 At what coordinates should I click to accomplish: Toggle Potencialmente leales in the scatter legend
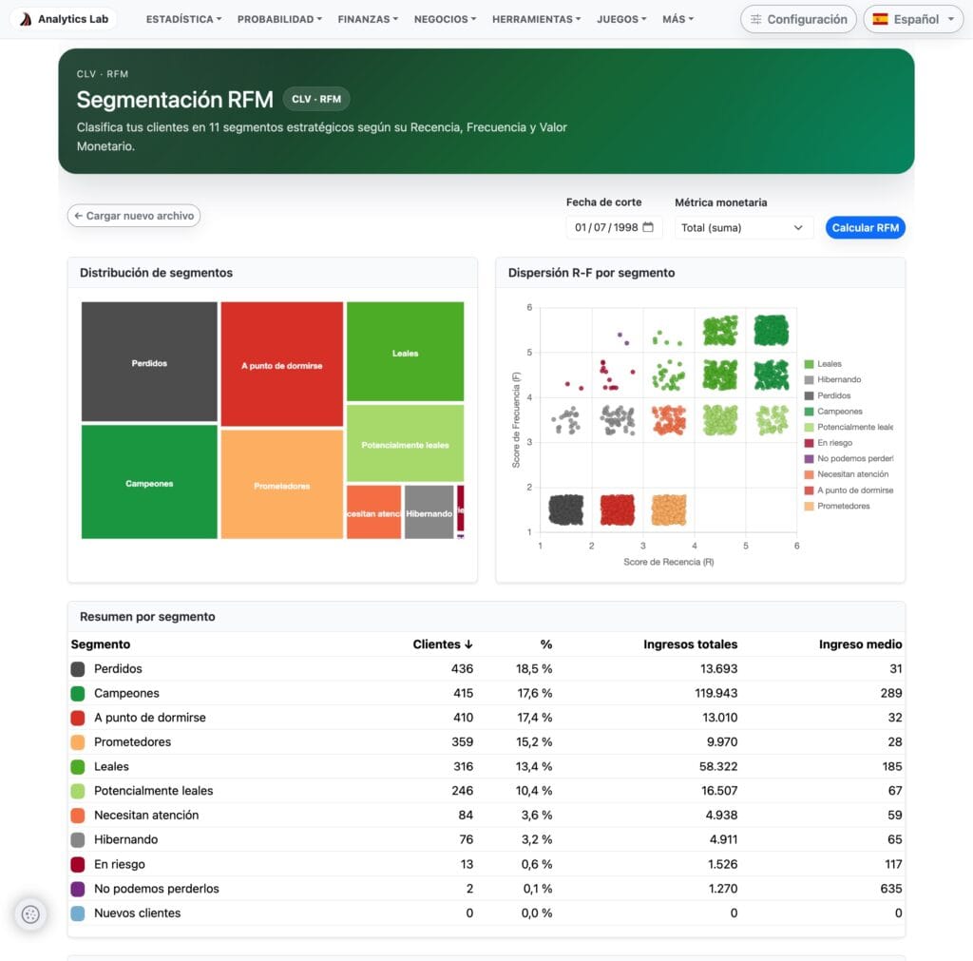click(849, 427)
